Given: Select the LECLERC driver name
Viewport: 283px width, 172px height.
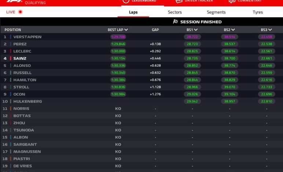Looking at the screenshot, I should [22, 51].
